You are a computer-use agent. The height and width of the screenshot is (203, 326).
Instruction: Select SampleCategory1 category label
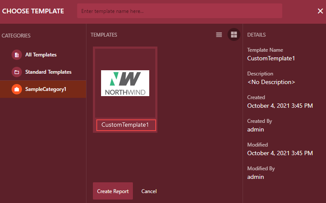(x=46, y=89)
